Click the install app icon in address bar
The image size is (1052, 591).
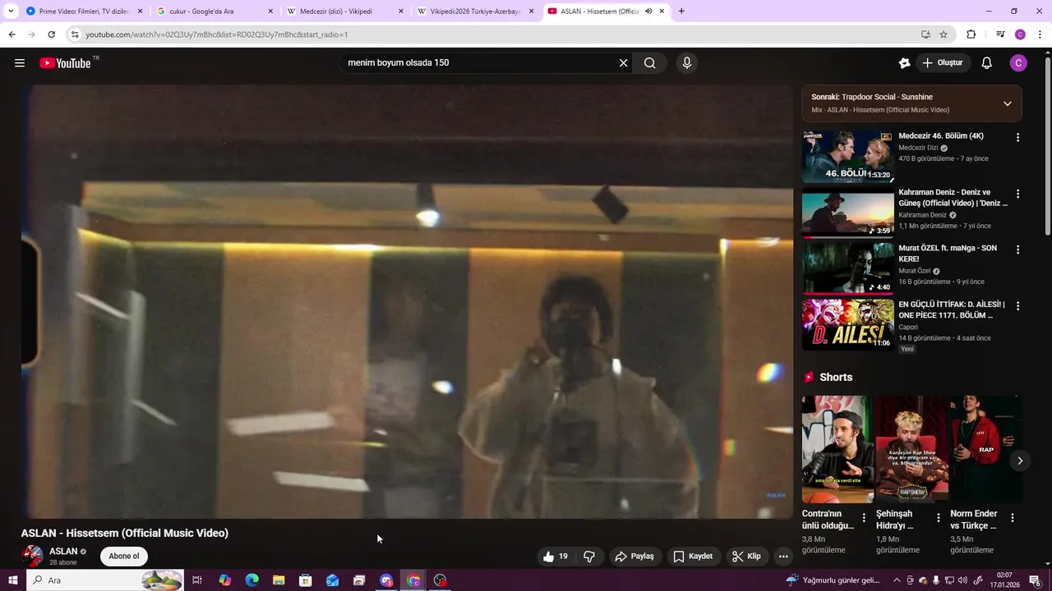click(x=925, y=34)
